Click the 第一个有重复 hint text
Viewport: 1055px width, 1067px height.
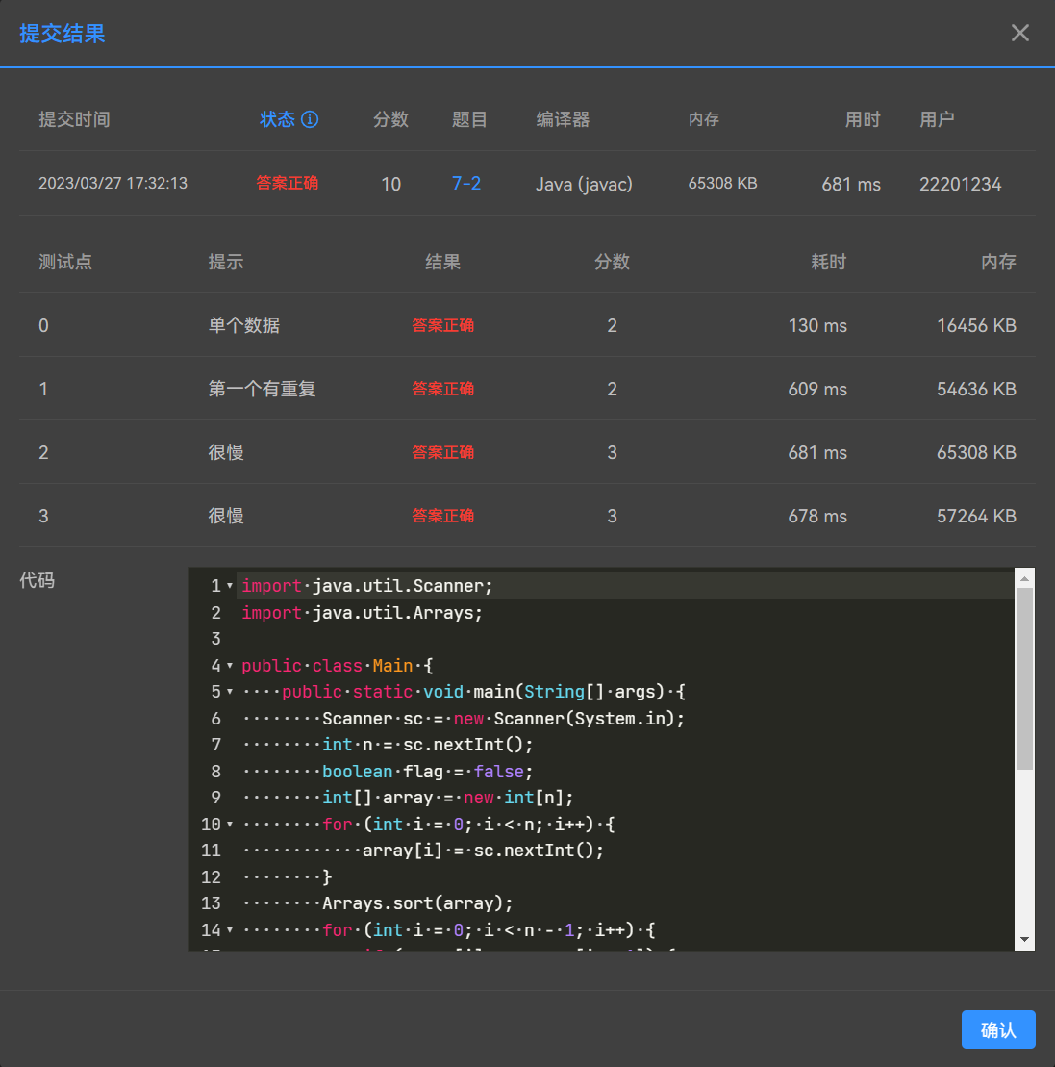click(x=262, y=389)
